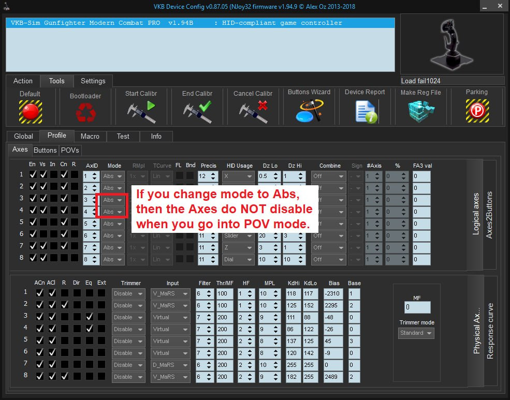
Task: Click FA3 val field for logical axis 1
Action: click(421, 176)
